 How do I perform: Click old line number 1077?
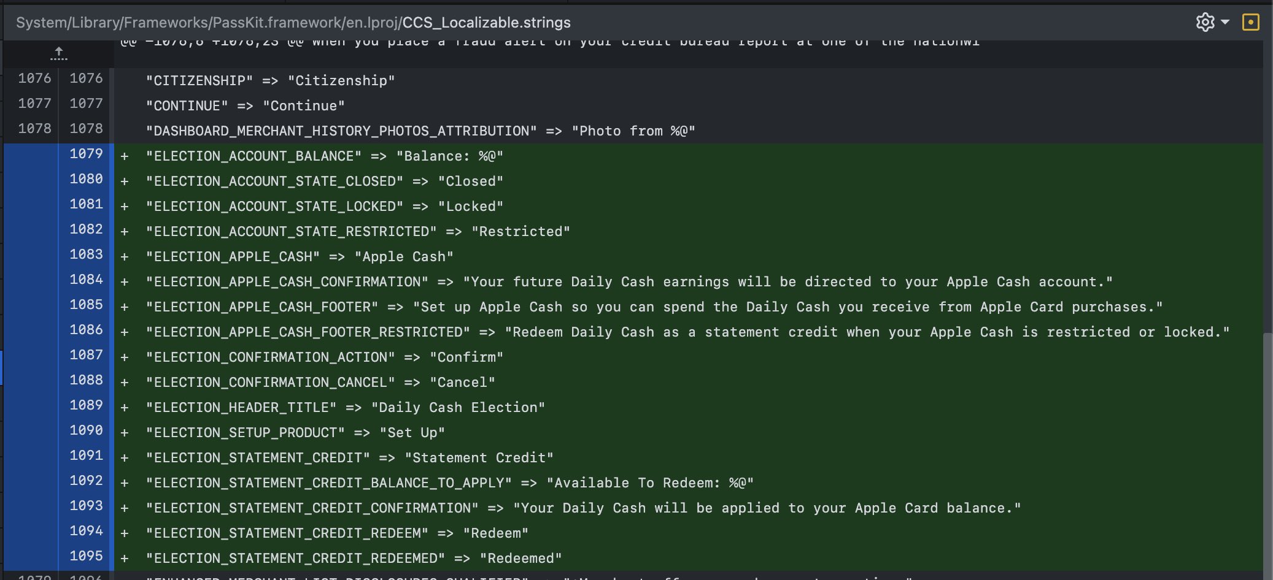click(34, 103)
